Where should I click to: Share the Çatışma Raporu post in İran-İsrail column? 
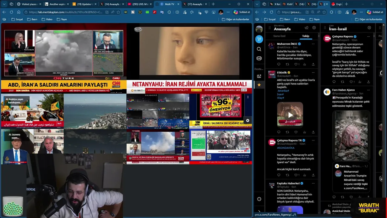(368, 82)
